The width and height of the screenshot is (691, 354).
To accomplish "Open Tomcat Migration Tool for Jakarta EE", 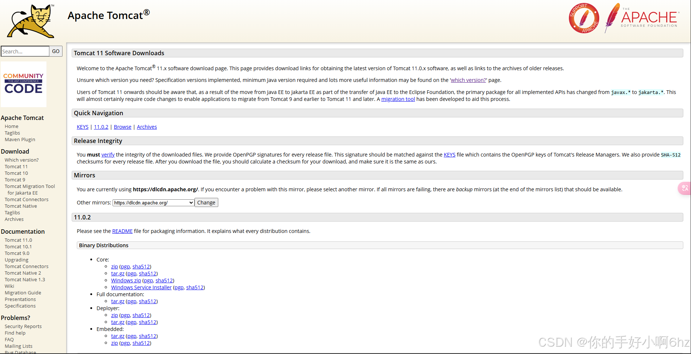I will coord(30,189).
